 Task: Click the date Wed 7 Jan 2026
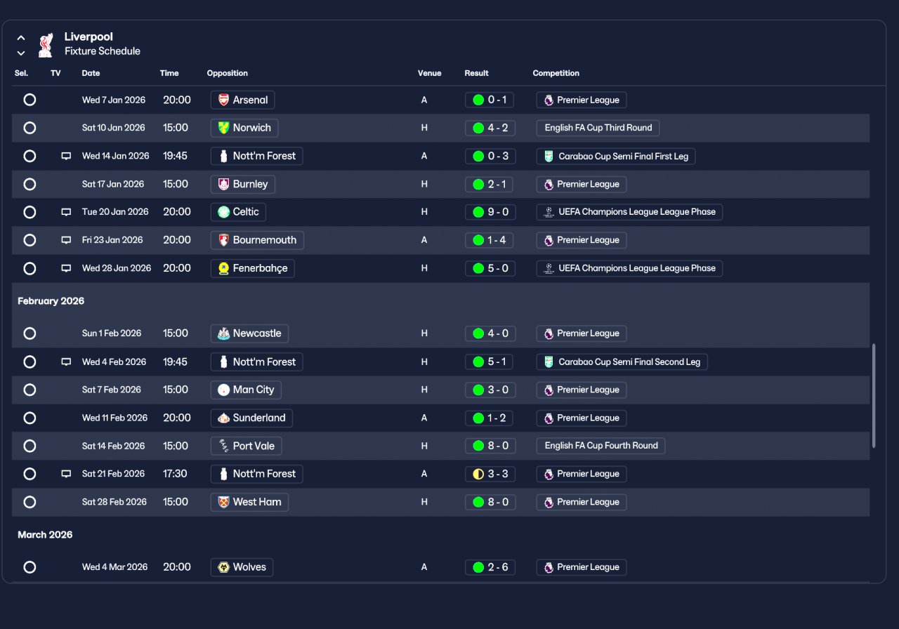(114, 100)
